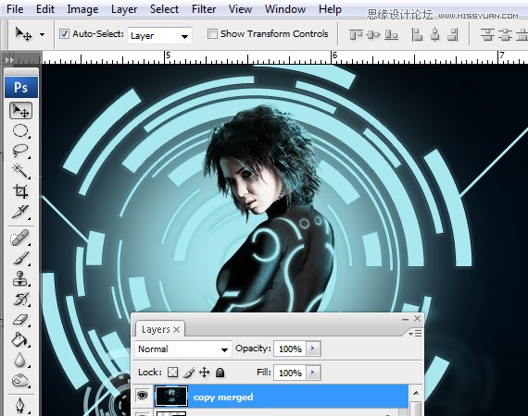Select the Slice tool
Screen dimensions: 528x416
coord(20,212)
